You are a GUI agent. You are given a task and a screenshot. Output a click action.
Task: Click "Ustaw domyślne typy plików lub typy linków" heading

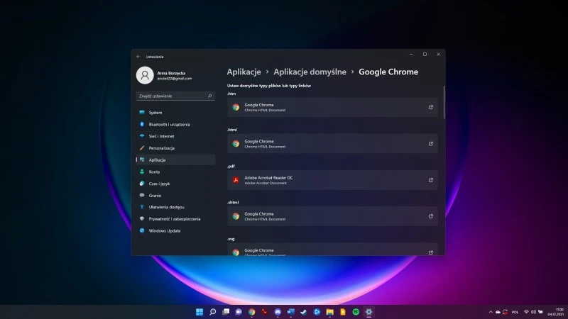click(269, 86)
